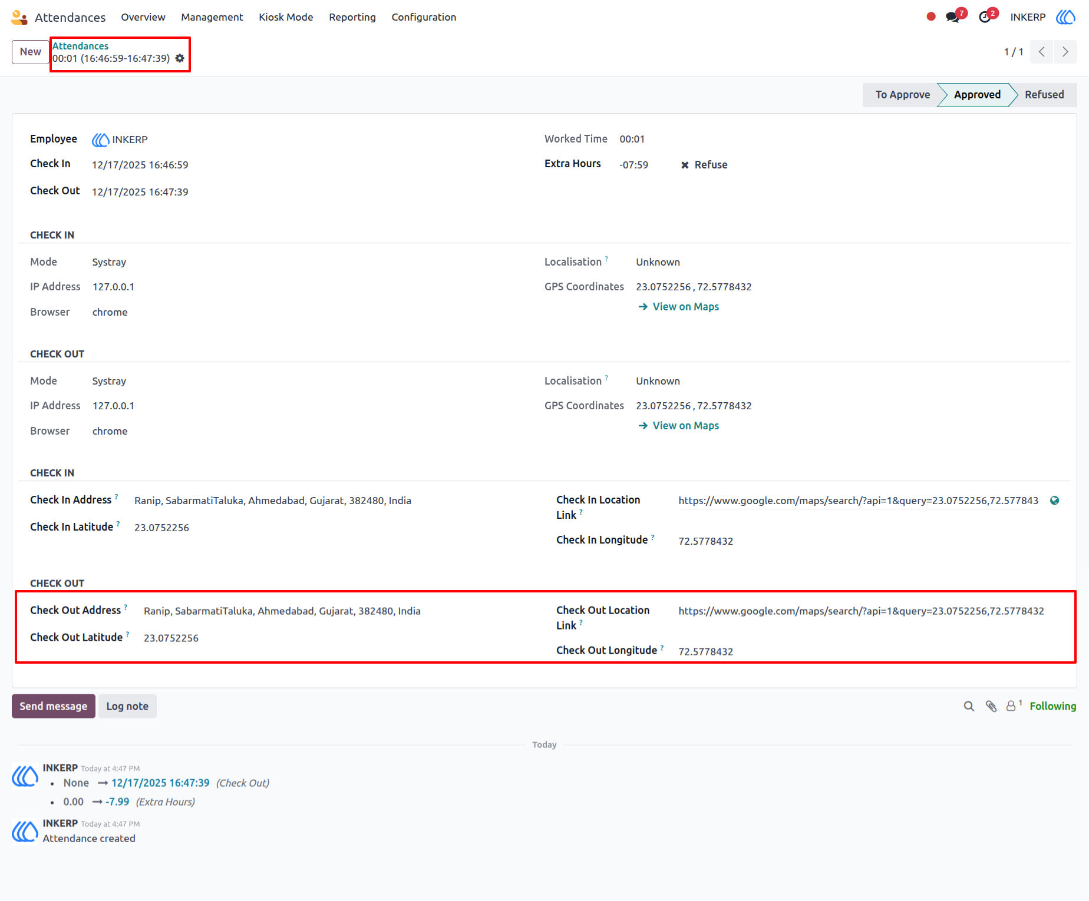The width and height of the screenshot is (1089, 901).
Task: Open View on Maps under Check Out
Action: coord(679,426)
